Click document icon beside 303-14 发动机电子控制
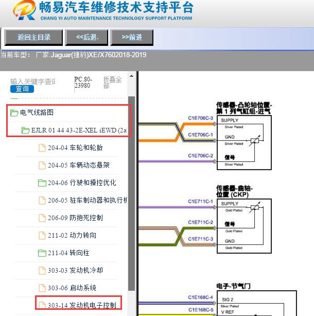The image size is (314, 316). click(x=42, y=305)
